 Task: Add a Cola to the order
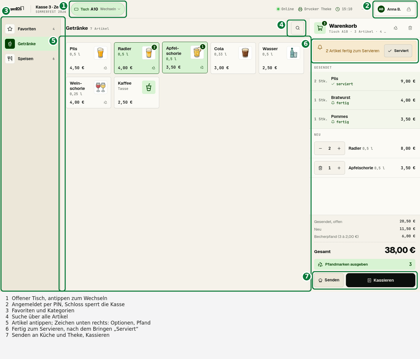tap(233, 58)
